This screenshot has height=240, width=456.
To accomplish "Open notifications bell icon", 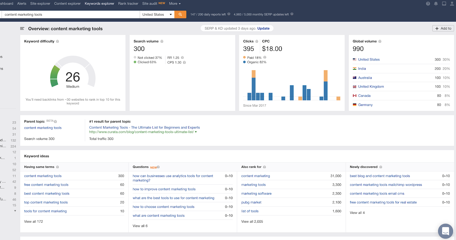I will (x=436, y=4).
